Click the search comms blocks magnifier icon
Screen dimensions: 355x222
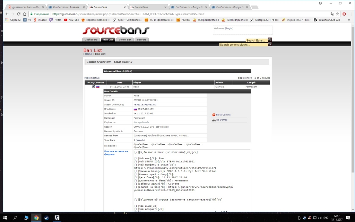point(270,44)
